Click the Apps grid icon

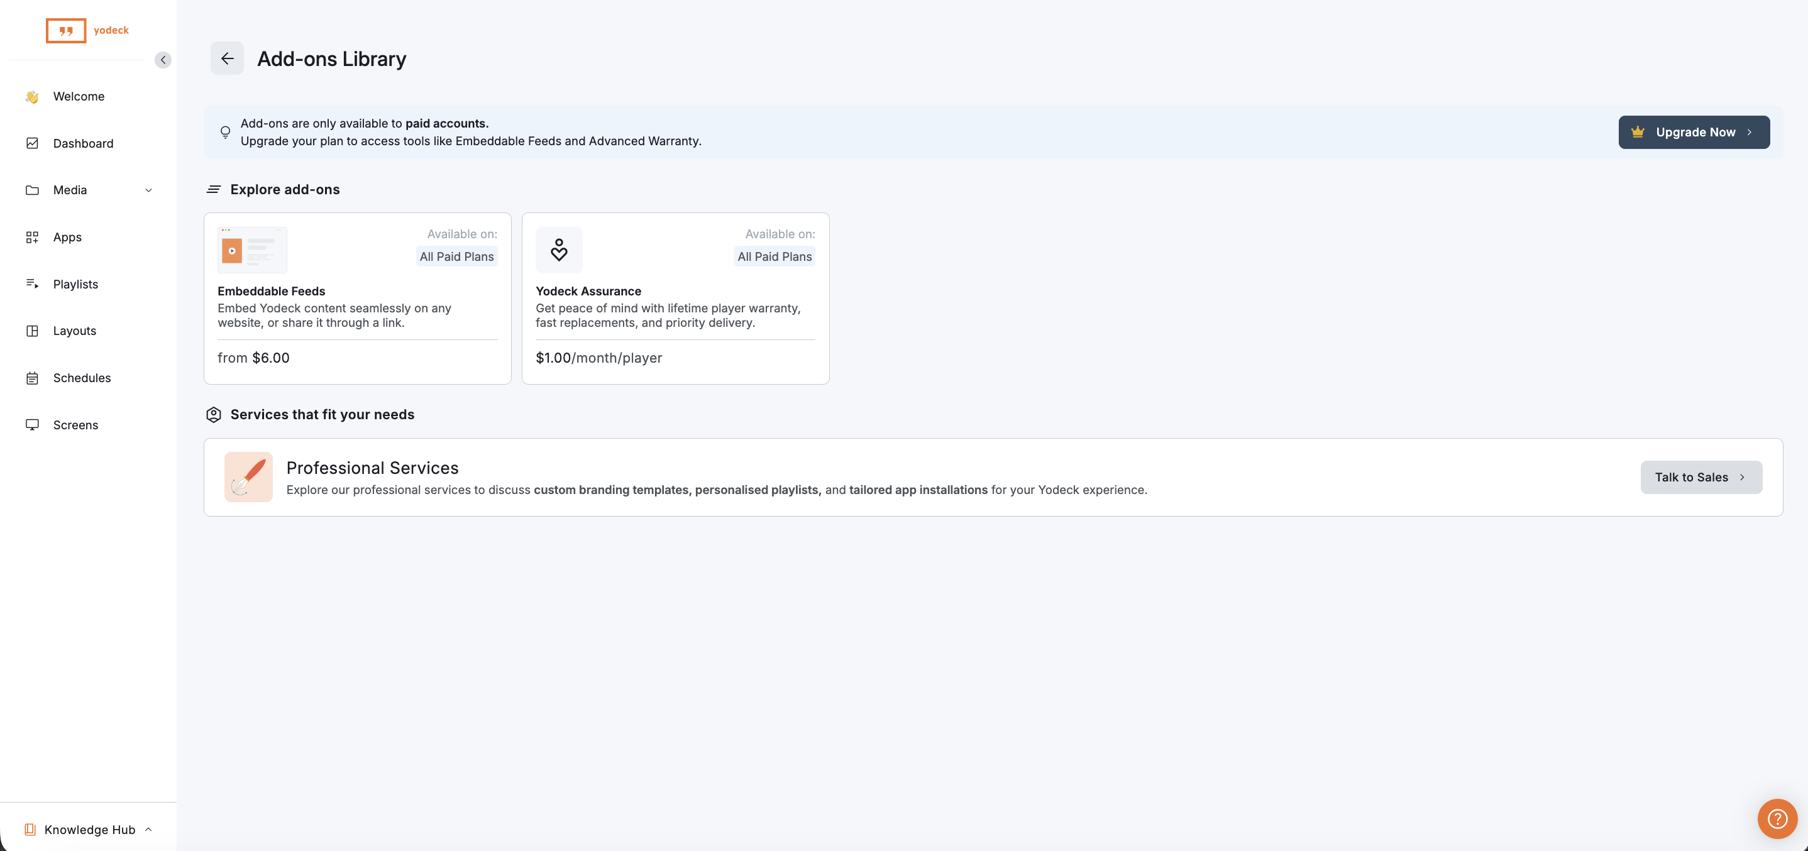coord(32,237)
